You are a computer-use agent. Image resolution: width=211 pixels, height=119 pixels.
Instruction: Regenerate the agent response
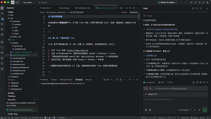point(204,82)
